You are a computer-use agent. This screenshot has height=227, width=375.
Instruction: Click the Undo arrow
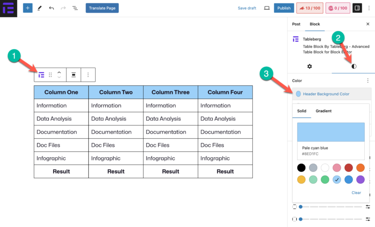[x=51, y=8]
